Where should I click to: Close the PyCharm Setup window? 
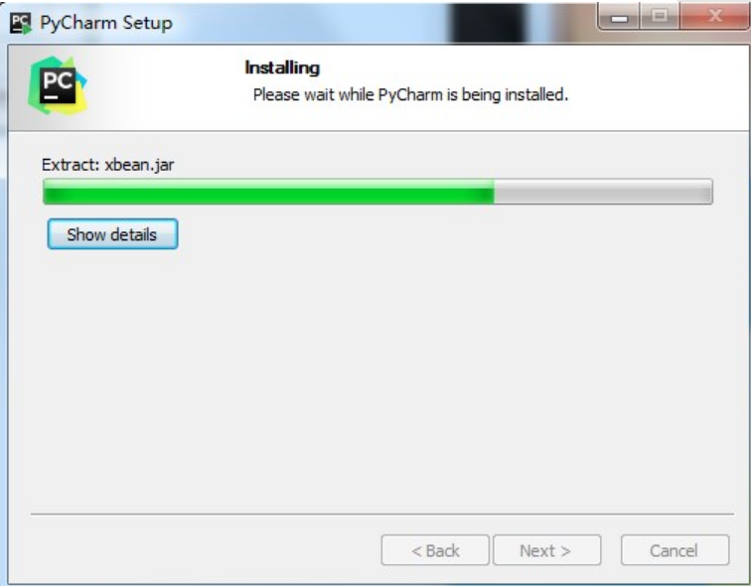click(715, 17)
